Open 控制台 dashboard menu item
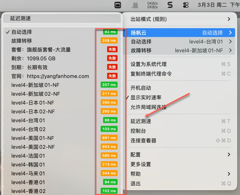240x195 pixels. (179, 131)
